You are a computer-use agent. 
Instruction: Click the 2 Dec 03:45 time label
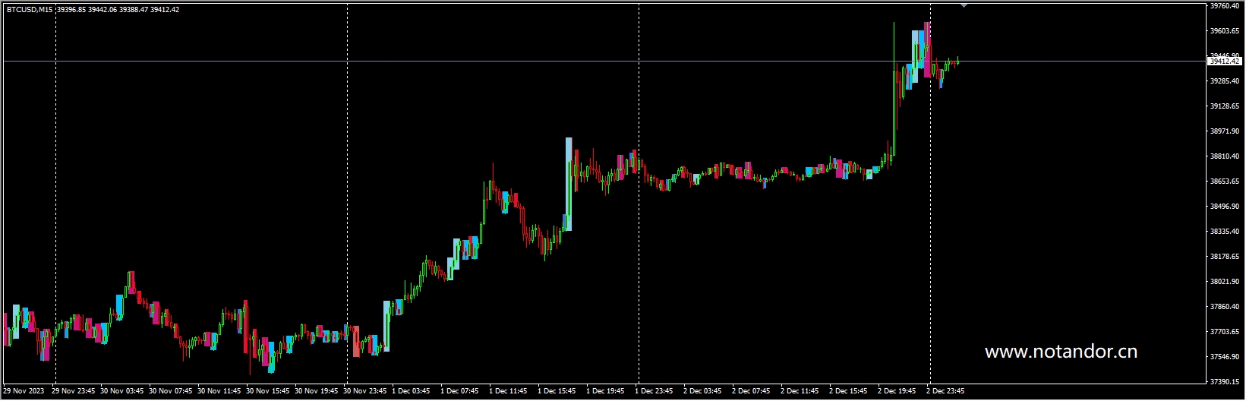click(704, 392)
